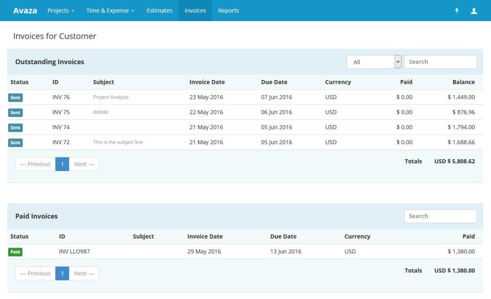The width and height of the screenshot is (491, 299).
Task: Click the Avaza logo
Action: point(24,10)
